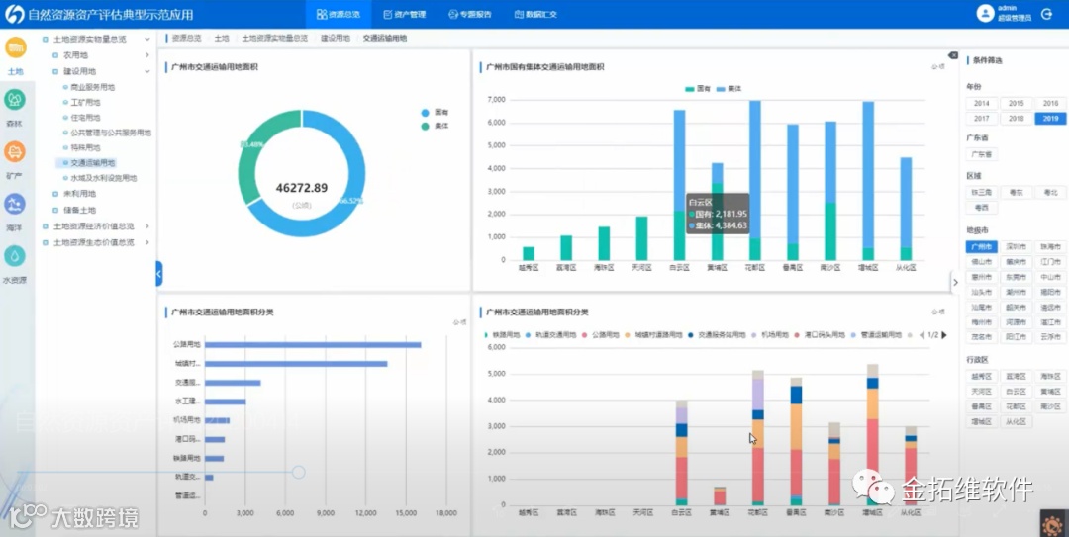
Task: Open 专题报告 top tab
Action: coord(470,14)
